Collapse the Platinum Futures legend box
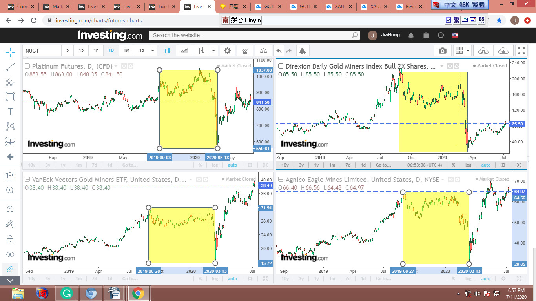The image size is (536, 301). point(27,66)
